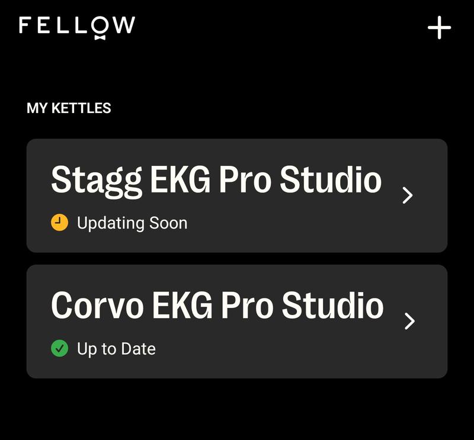474x440 pixels.
Task: Select the Updating Soon indicator icon
Action: coord(59,222)
